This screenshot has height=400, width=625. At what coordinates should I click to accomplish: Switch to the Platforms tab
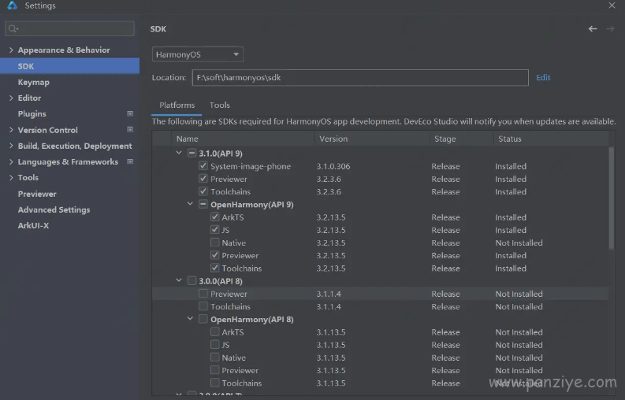[177, 106]
